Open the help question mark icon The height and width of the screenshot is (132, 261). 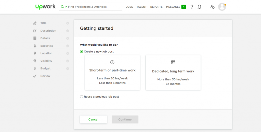(x=192, y=7)
